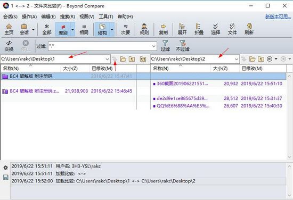
Task: Toggle the Structure (结构) view button
Action: tap(102, 29)
